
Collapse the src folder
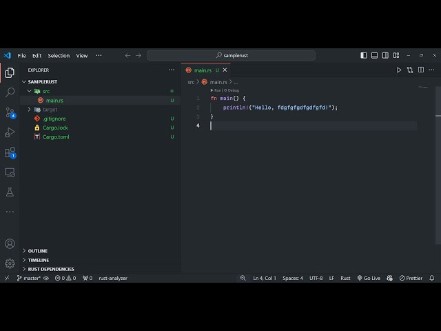(45, 91)
